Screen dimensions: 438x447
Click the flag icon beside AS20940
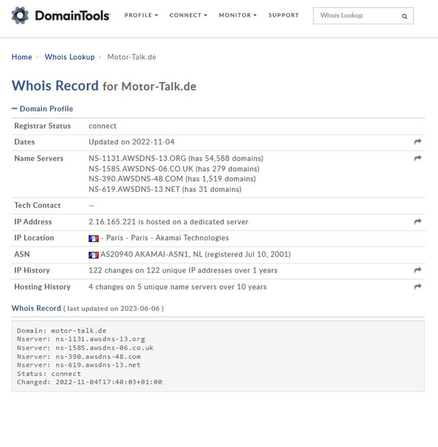click(94, 255)
